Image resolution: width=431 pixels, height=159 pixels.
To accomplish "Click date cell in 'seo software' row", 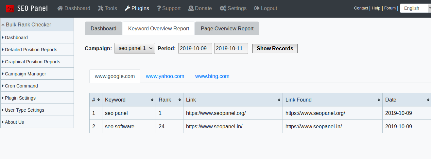I will click(407, 126).
